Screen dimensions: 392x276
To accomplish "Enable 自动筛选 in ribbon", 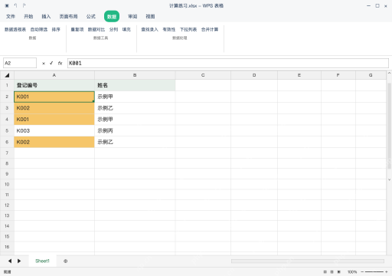I will click(39, 29).
